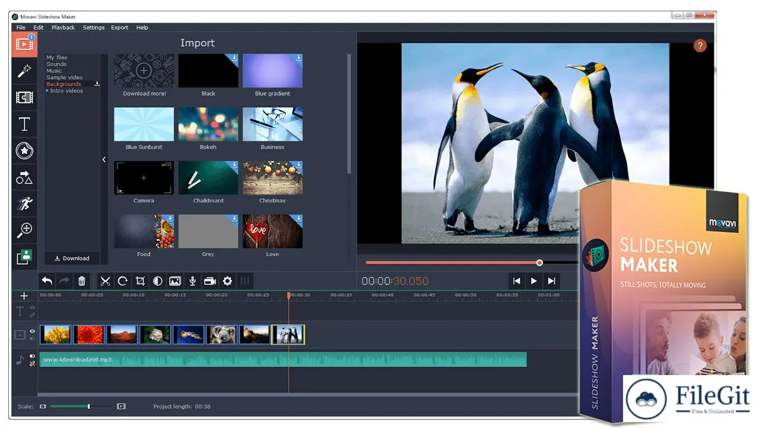Open the Help menu

(x=142, y=27)
